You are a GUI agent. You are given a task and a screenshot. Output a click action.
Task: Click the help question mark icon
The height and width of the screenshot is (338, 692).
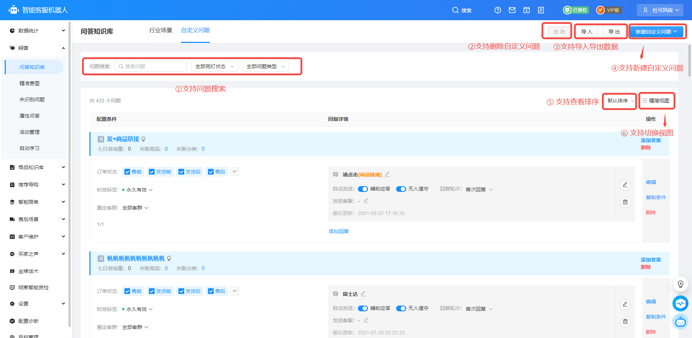[x=498, y=10]
